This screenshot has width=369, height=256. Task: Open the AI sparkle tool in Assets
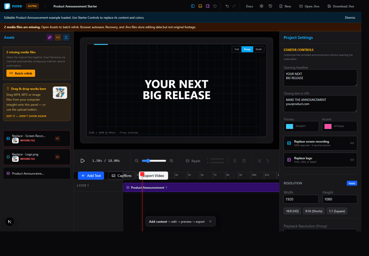pos(50,37)
